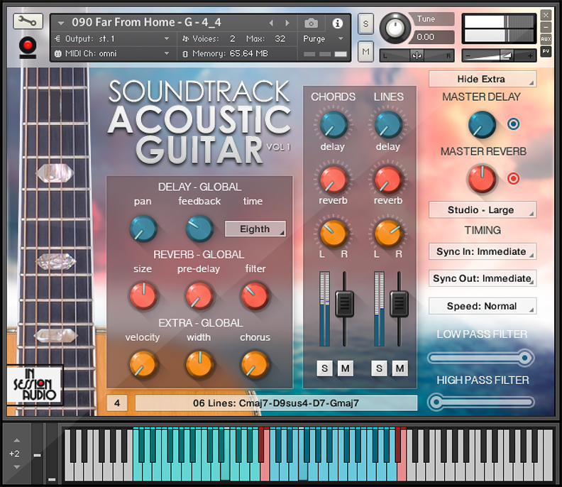Expand the preset name dropdown arrow
Image resolution: width=562 pixels, height=487 pixels.
pos(61,23)
